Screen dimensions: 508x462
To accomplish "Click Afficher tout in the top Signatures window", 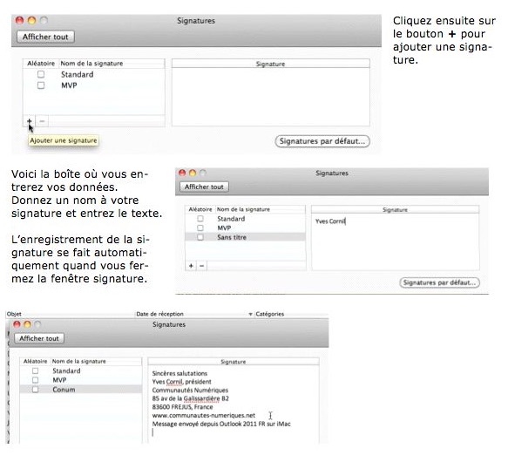I will [x=45, y=37].
